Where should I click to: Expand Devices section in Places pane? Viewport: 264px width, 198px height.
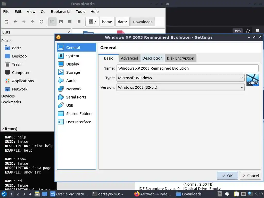tap(8, 96)
